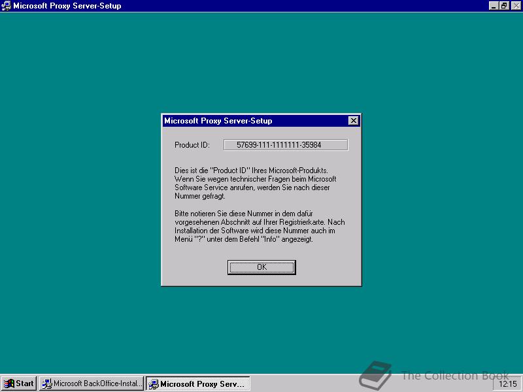Click the setup icon in main title bar
Image resolution: width=523 pixels, height=392 pixels.
click(6, 6)
